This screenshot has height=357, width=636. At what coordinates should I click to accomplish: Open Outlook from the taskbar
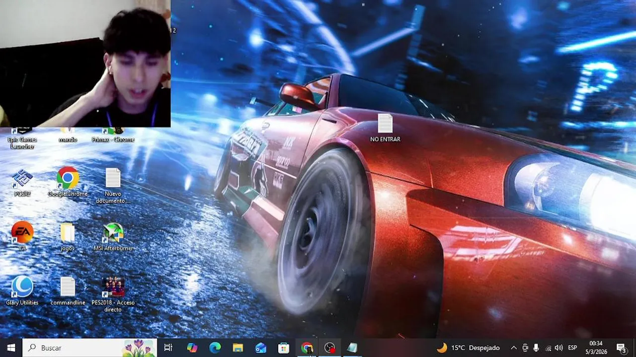260,348
